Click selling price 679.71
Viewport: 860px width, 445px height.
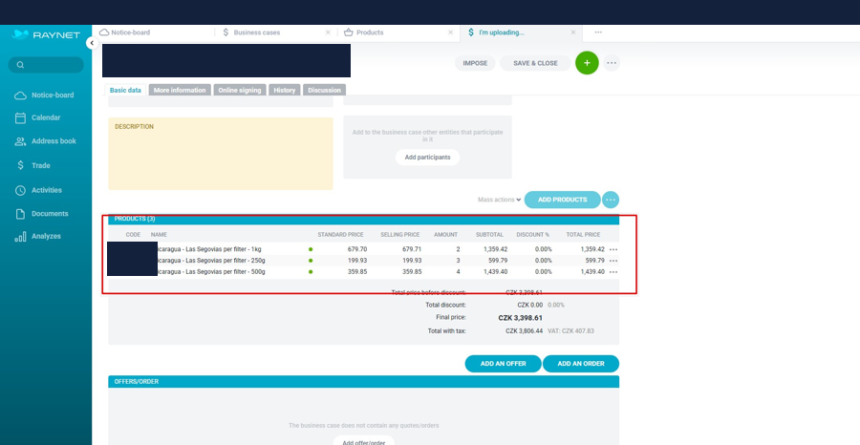tap(412, 249)
